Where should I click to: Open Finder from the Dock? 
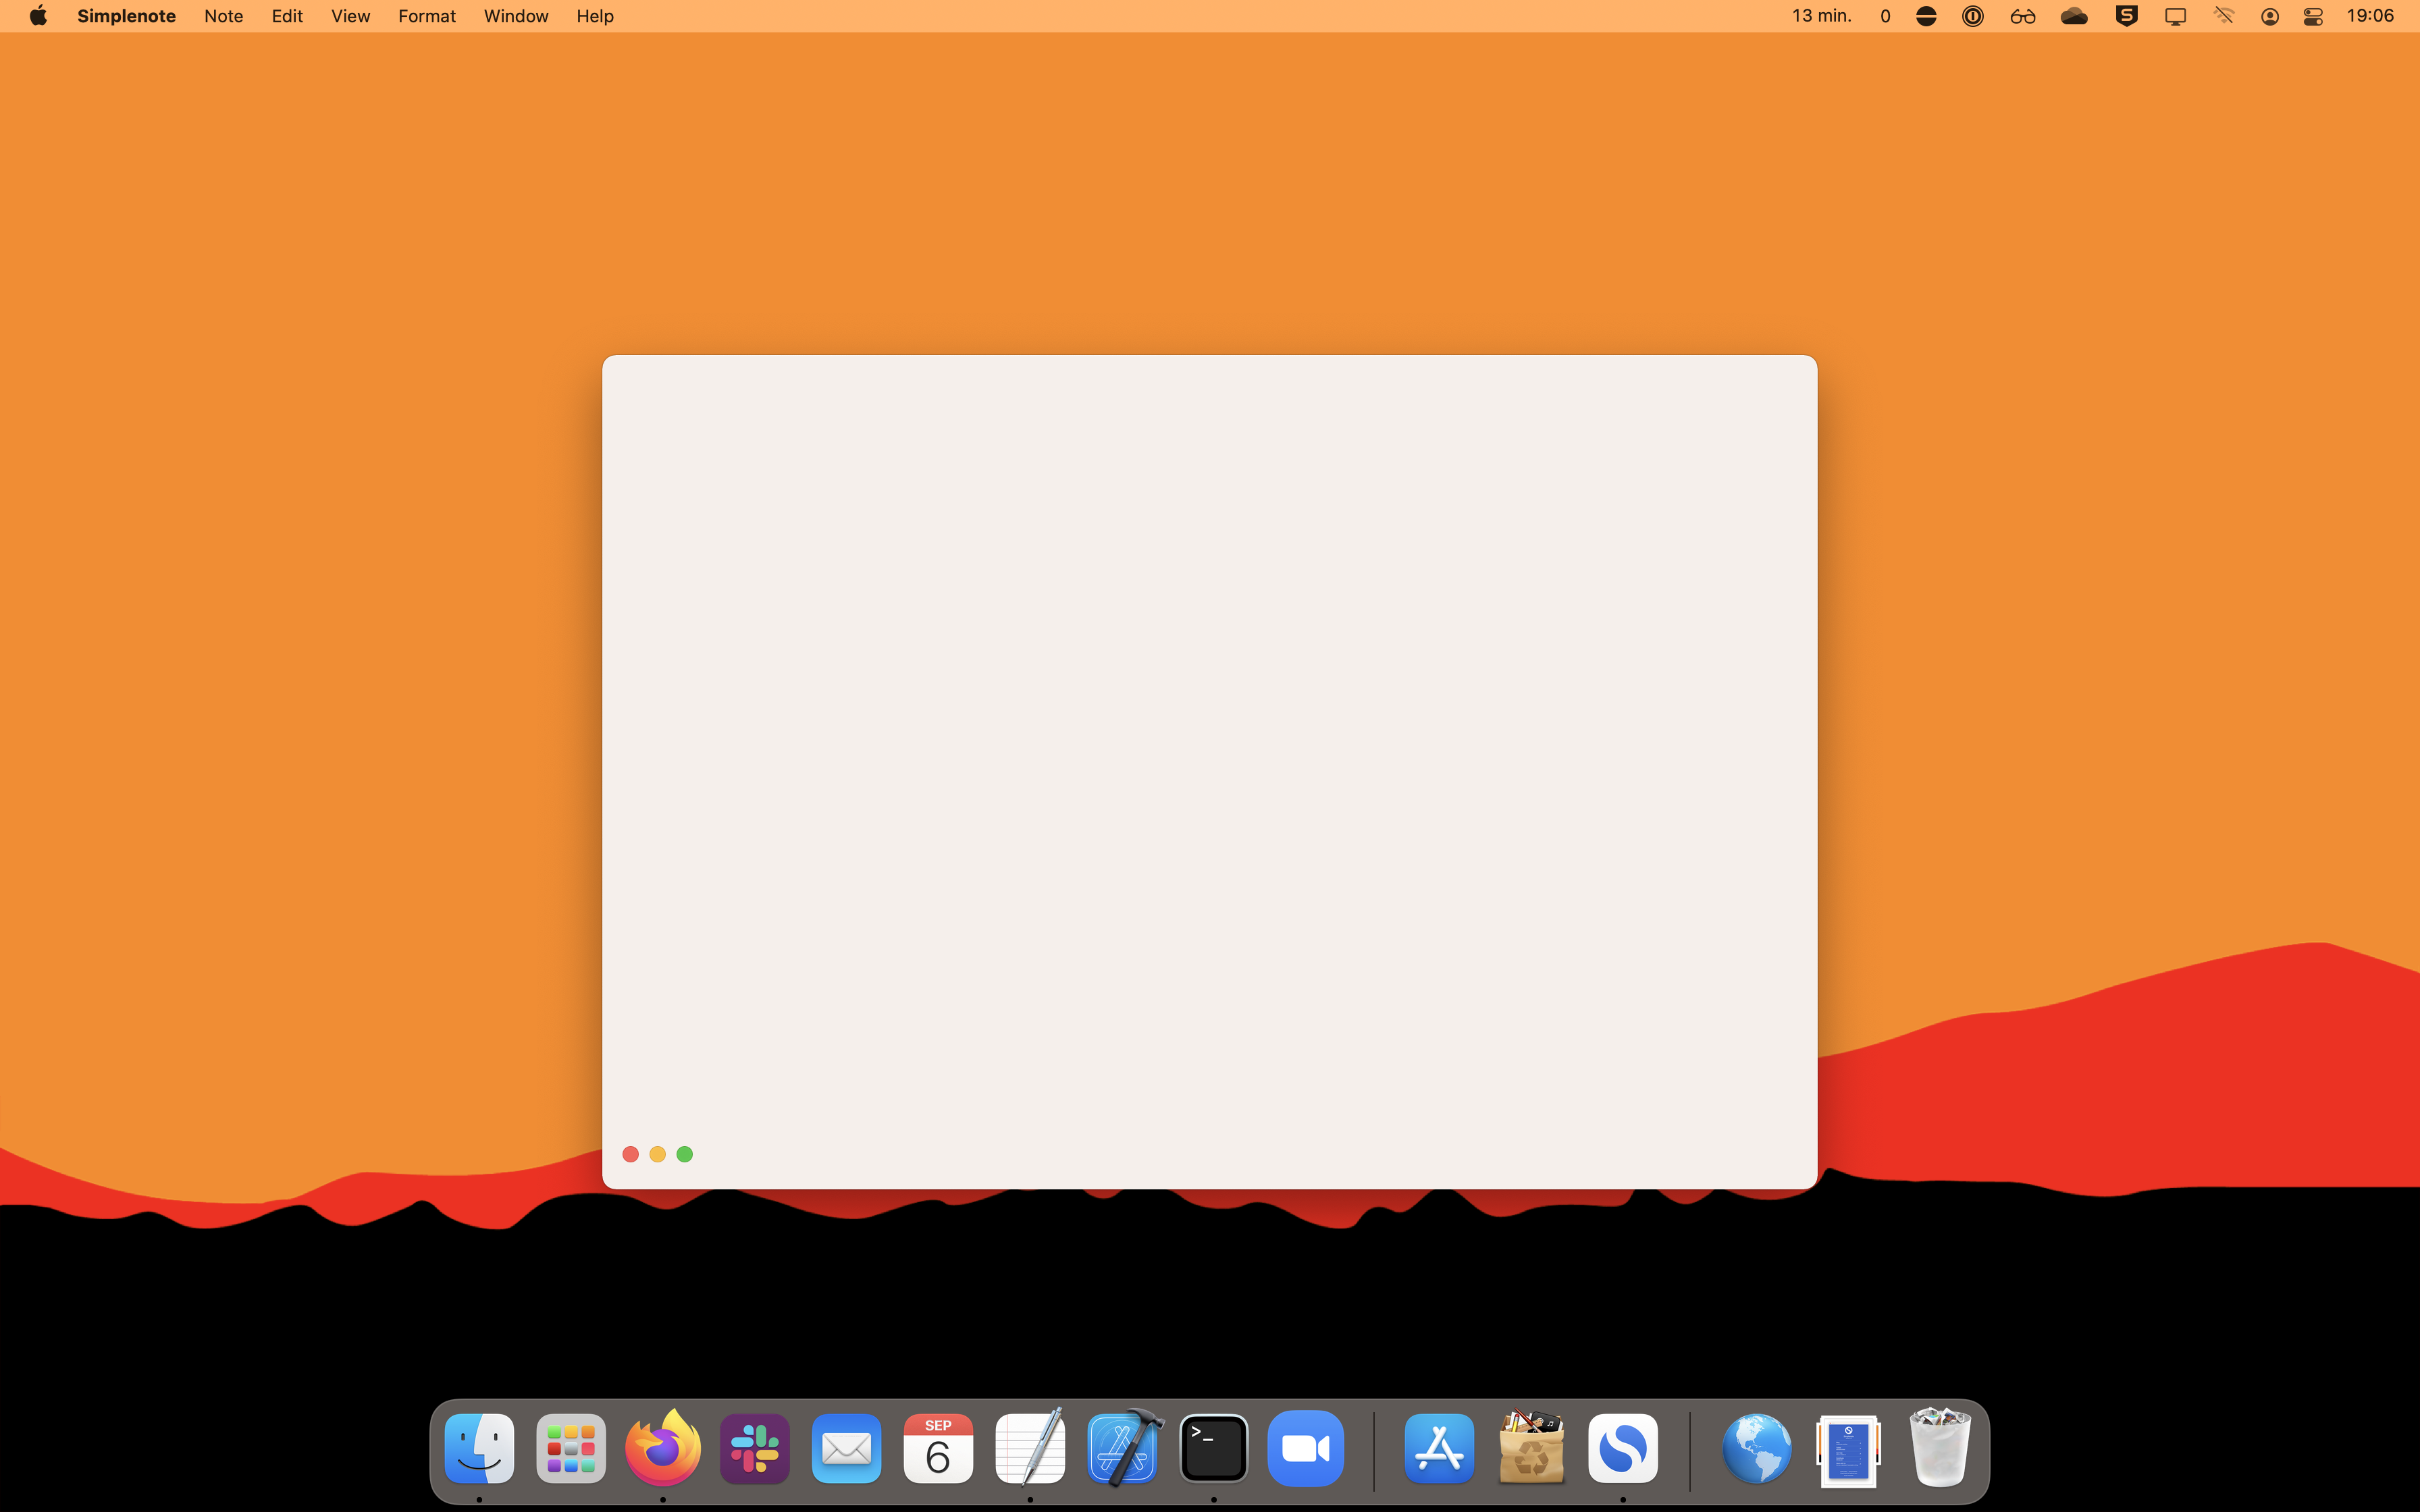tap(479, 1447)
